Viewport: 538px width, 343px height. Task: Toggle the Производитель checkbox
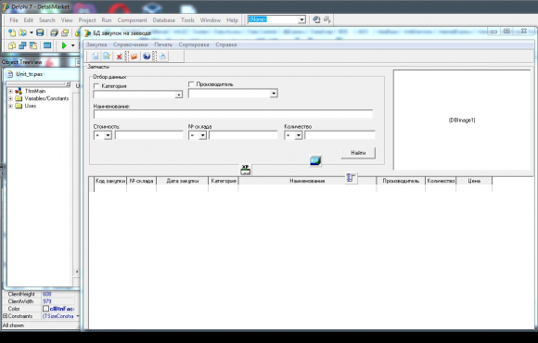(191, 84)
